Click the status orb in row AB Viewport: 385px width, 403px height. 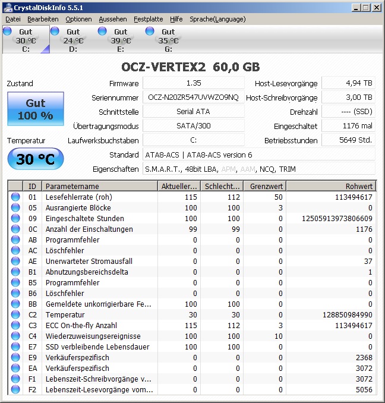[15, 240]
